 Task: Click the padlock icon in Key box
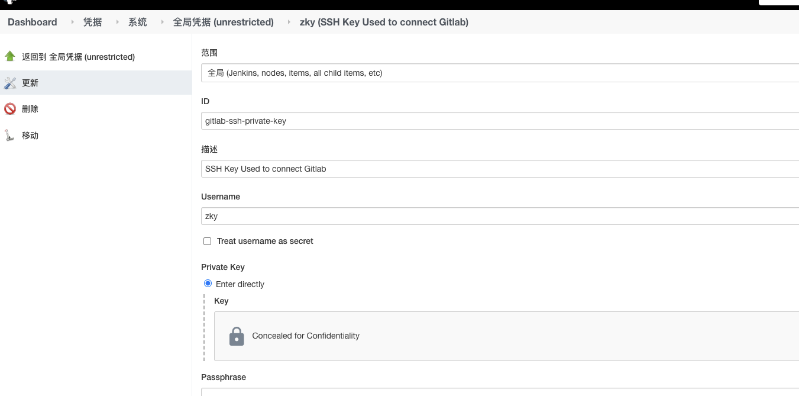coord(237,336)
